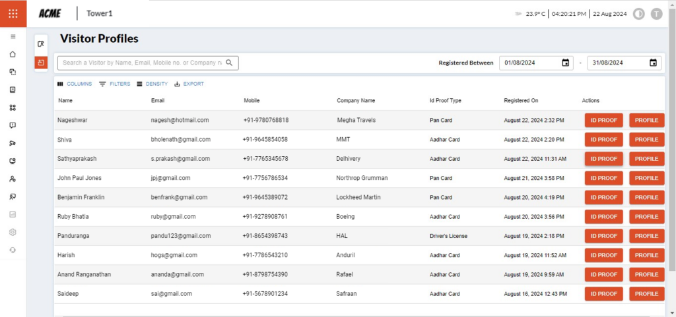
Task: Open the start date calendar picker
Action: (565, 63)
